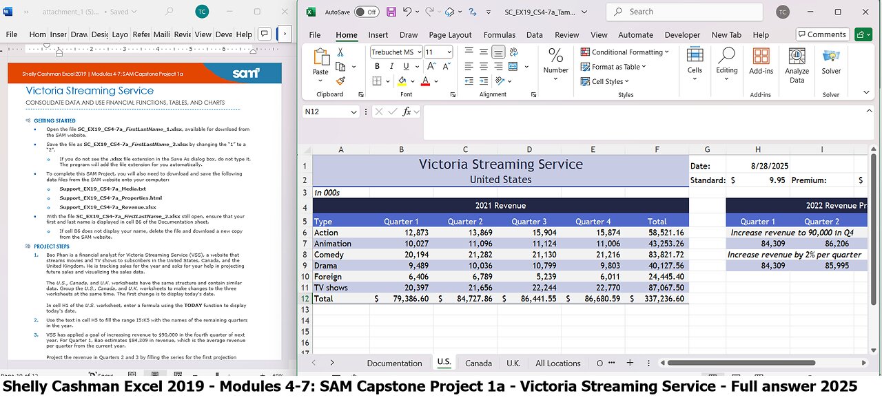
Task: Open the Word comments bubble icon
Action: pyautogui.click(x=264, y=34)
